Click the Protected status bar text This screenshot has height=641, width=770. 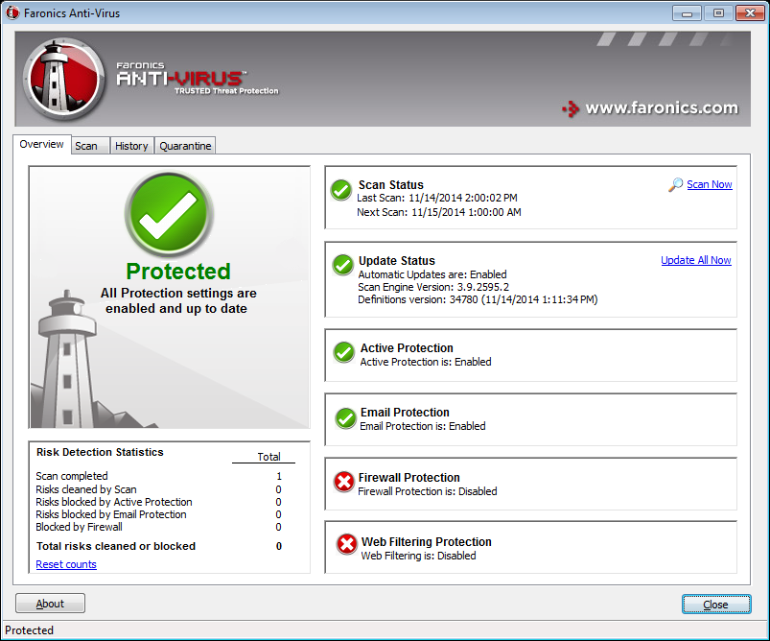point(30,629)
